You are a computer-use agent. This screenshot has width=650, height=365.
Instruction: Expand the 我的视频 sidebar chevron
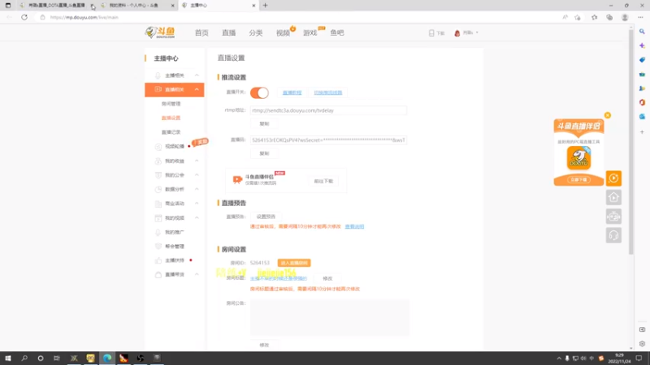[197, 217]
